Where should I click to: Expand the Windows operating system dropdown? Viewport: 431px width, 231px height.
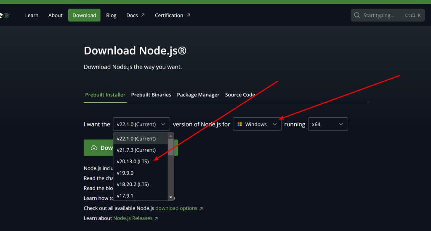[x=257, y=125]
